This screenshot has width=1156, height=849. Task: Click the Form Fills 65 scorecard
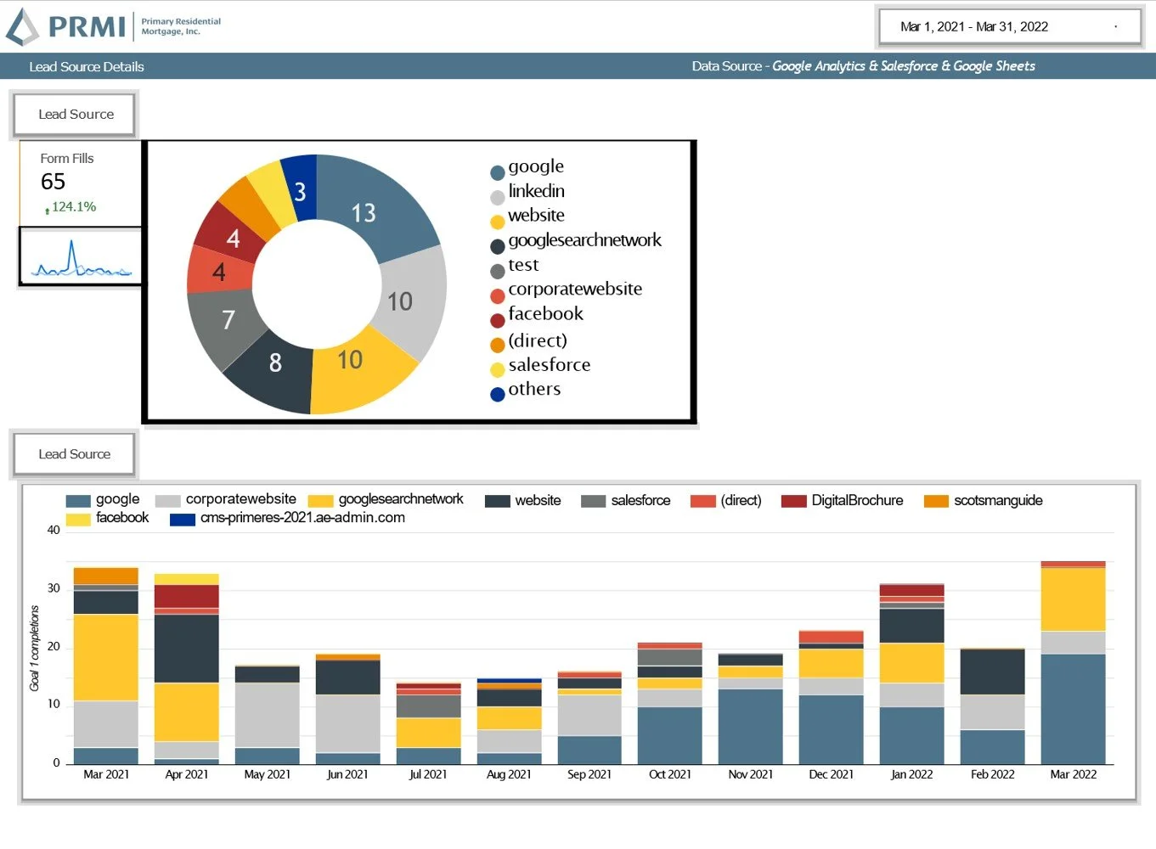coord(80,183)
